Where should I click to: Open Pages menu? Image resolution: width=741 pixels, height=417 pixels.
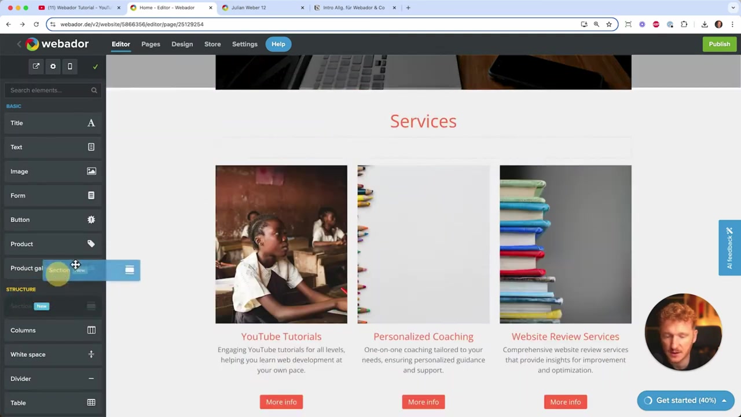151,44
